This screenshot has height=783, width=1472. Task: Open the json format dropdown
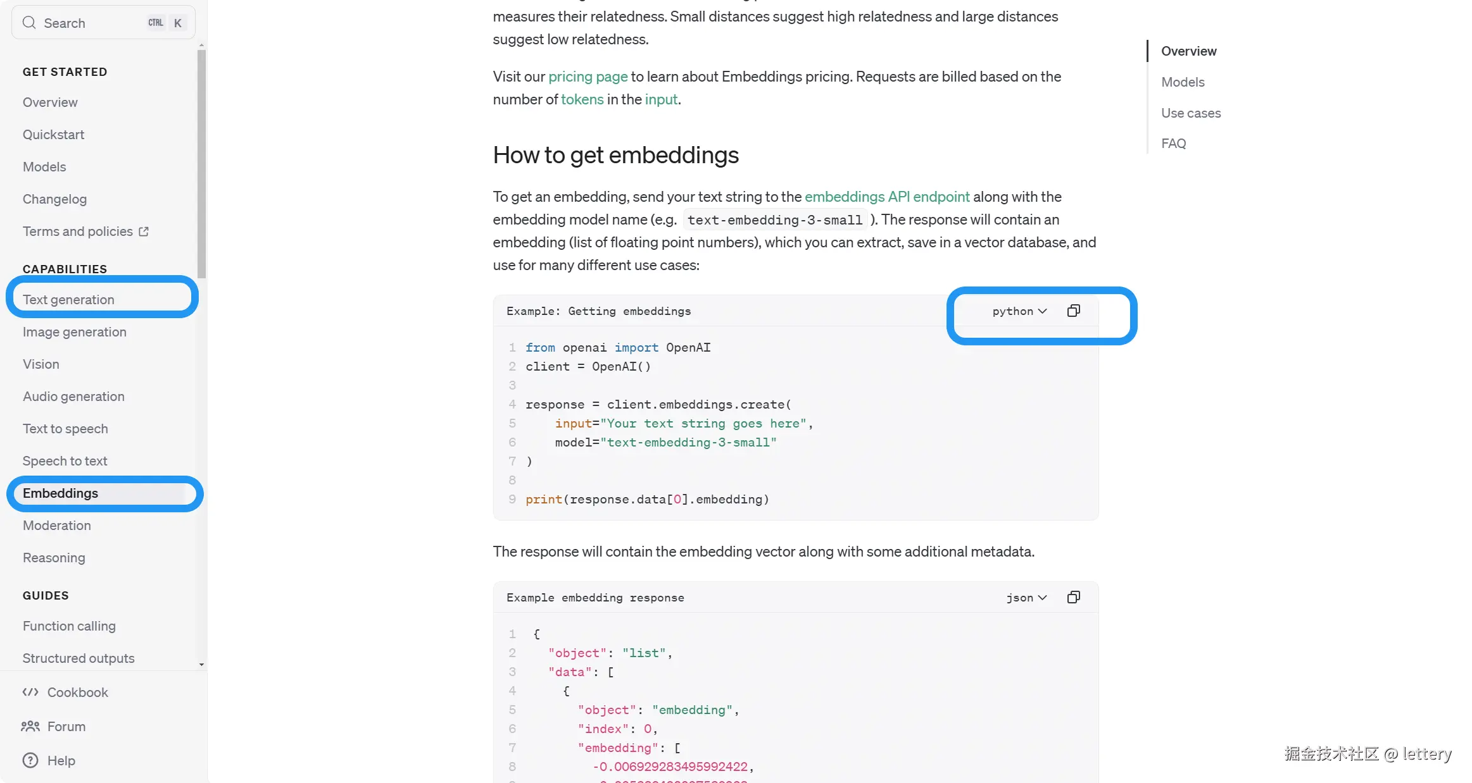1026,598
